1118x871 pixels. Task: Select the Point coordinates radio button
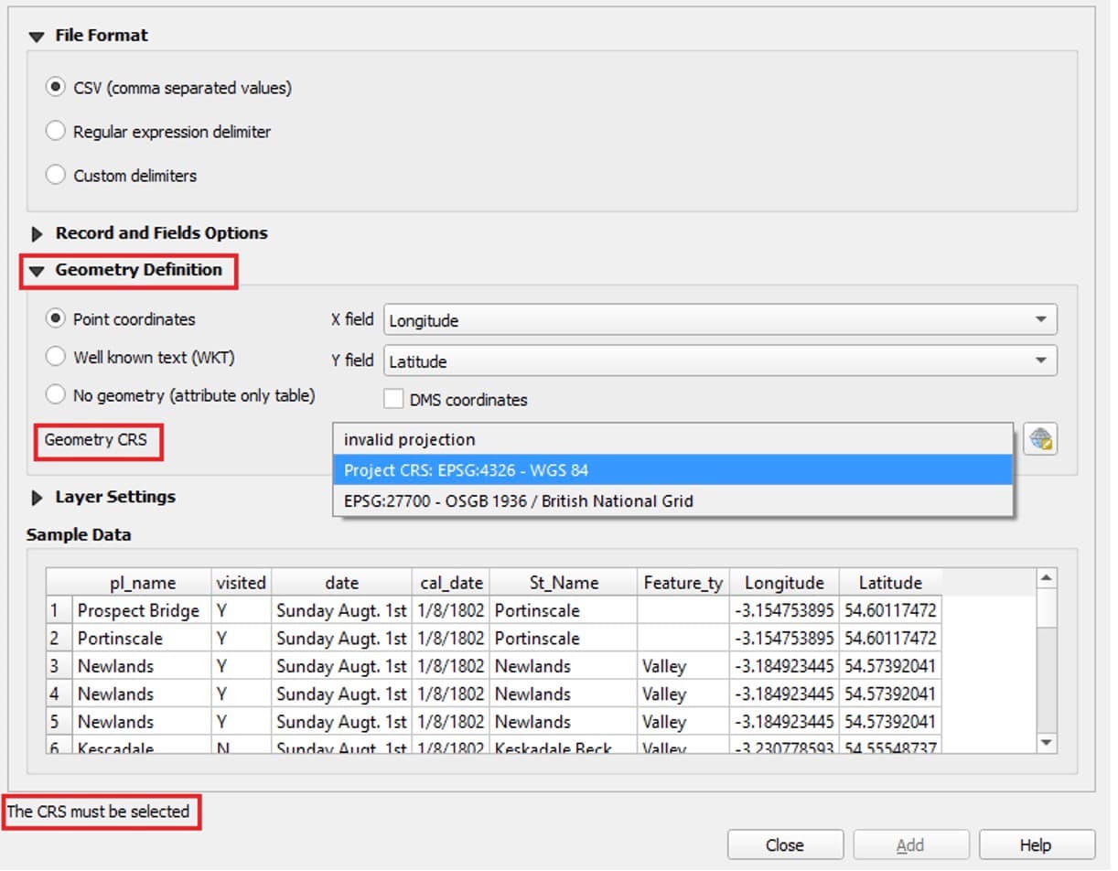(x=56, y=319)
